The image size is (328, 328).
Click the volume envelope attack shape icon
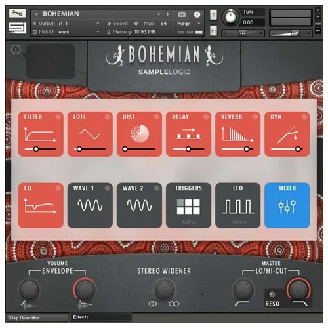click(x=28, y=304)
